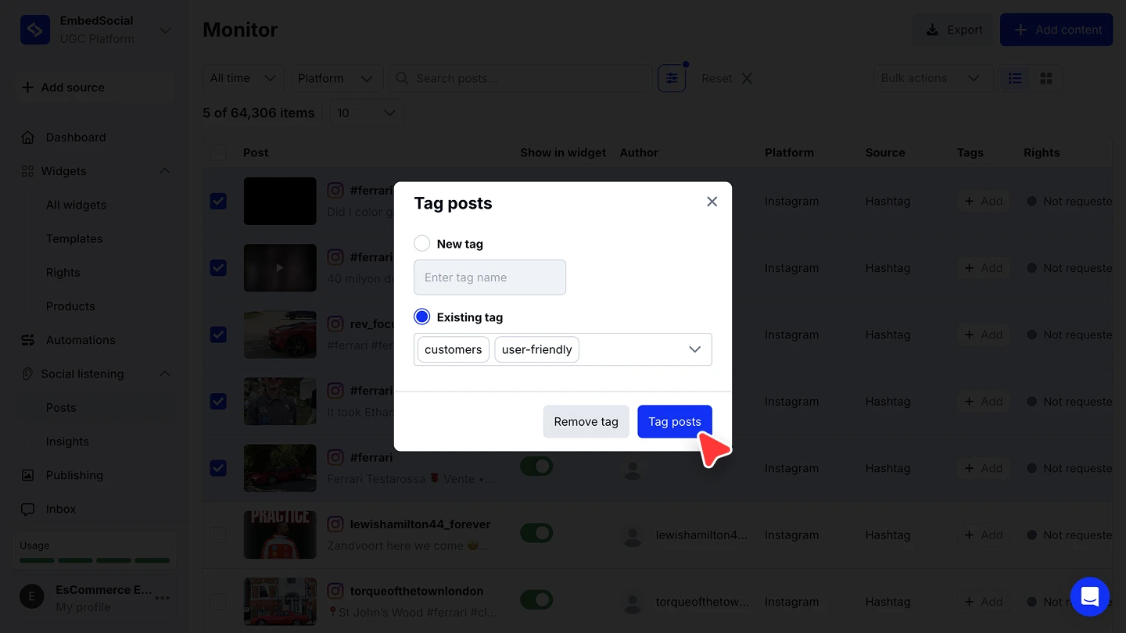Viewport: 1126px width, 633px height.
Task: Go to Rights in sidebar
Action: coord(63,273)
